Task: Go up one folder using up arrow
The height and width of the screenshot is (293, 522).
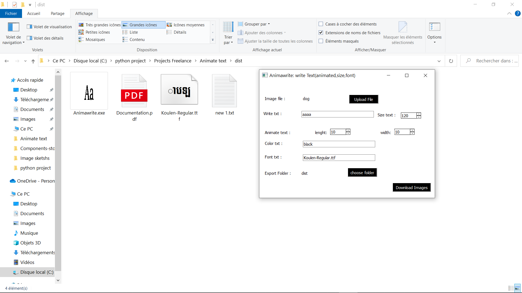Action: (33, 61)
